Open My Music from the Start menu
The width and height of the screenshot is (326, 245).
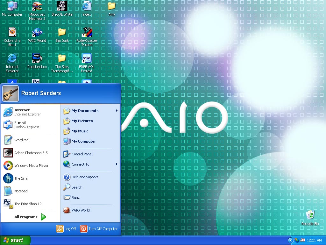(91, 131)
